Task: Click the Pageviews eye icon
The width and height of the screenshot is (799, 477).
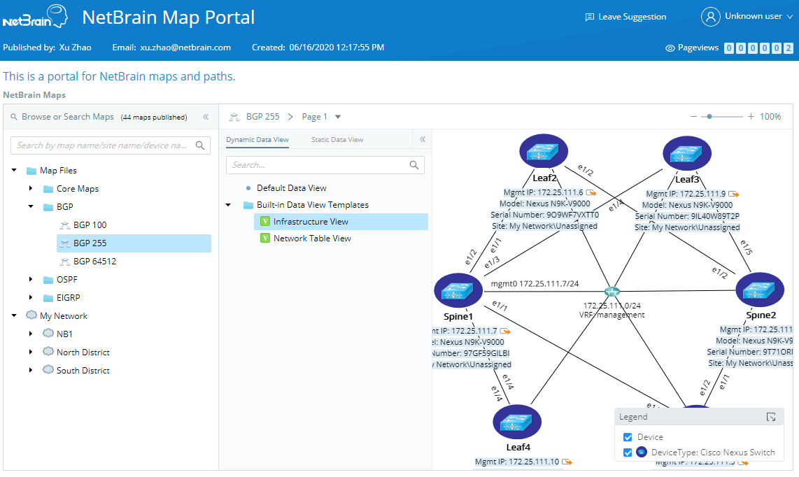Action: coord(670,48)
